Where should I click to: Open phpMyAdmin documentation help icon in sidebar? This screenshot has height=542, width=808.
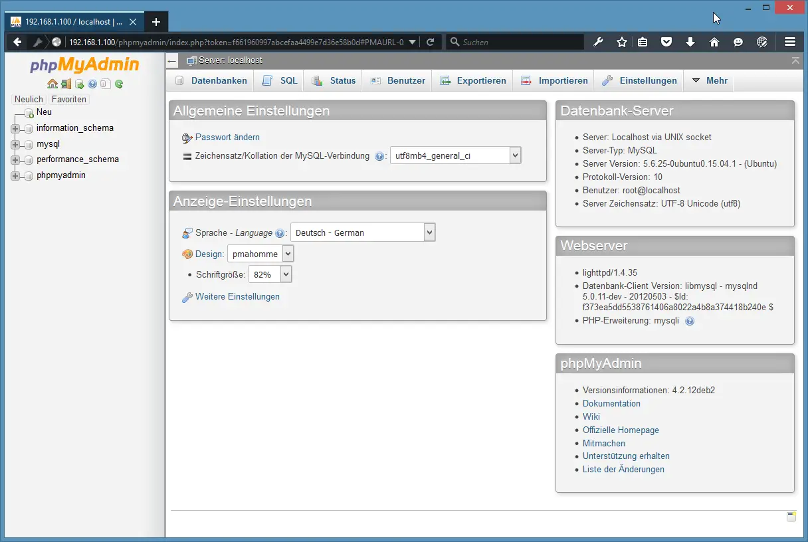pyautogui.click(x=92, y=84)
